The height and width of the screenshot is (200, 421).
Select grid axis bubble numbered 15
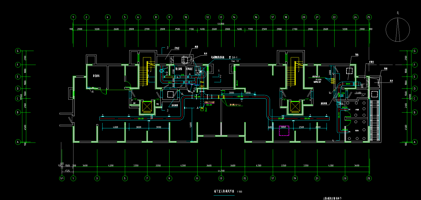point(245,178)
